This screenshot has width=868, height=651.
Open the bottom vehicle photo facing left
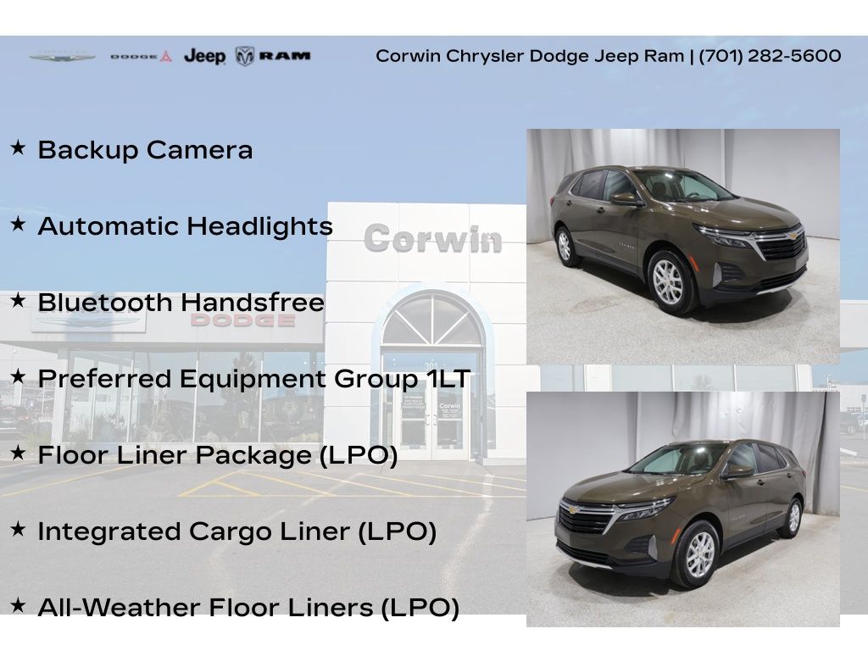pyautogui.click(x=682, y=509)
